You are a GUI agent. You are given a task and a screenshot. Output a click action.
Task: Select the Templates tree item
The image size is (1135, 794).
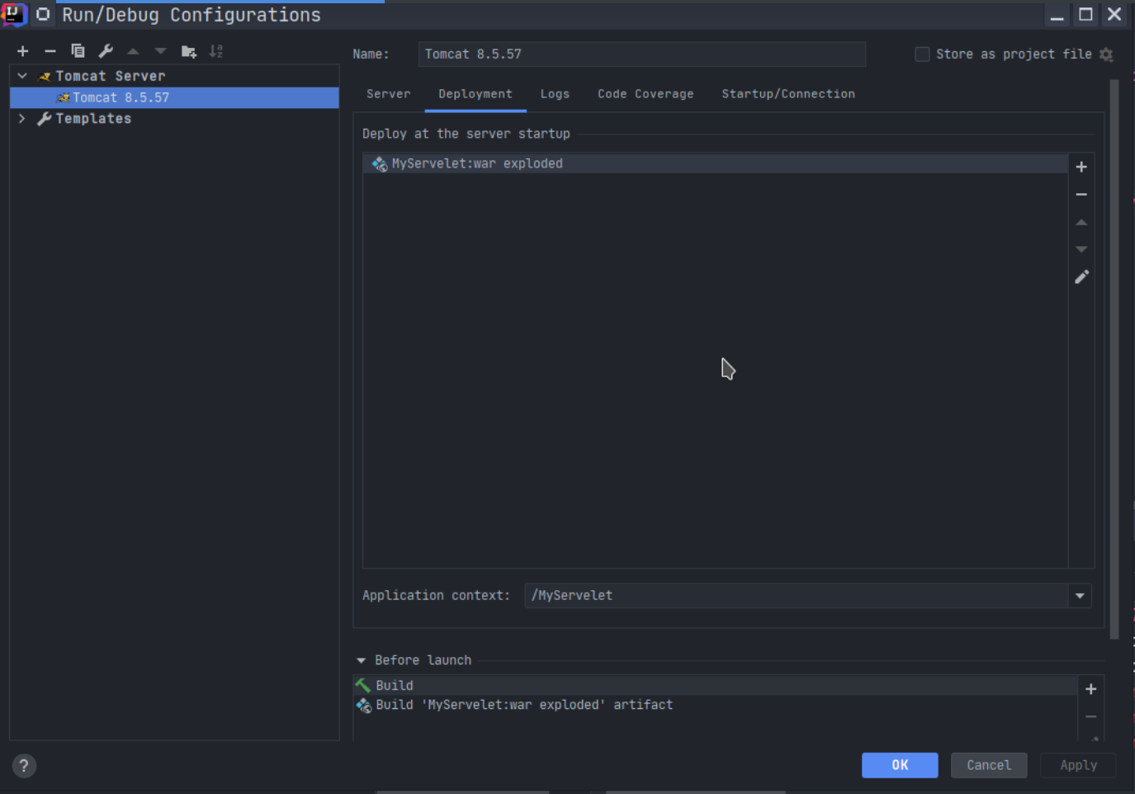tap(93, 119)
